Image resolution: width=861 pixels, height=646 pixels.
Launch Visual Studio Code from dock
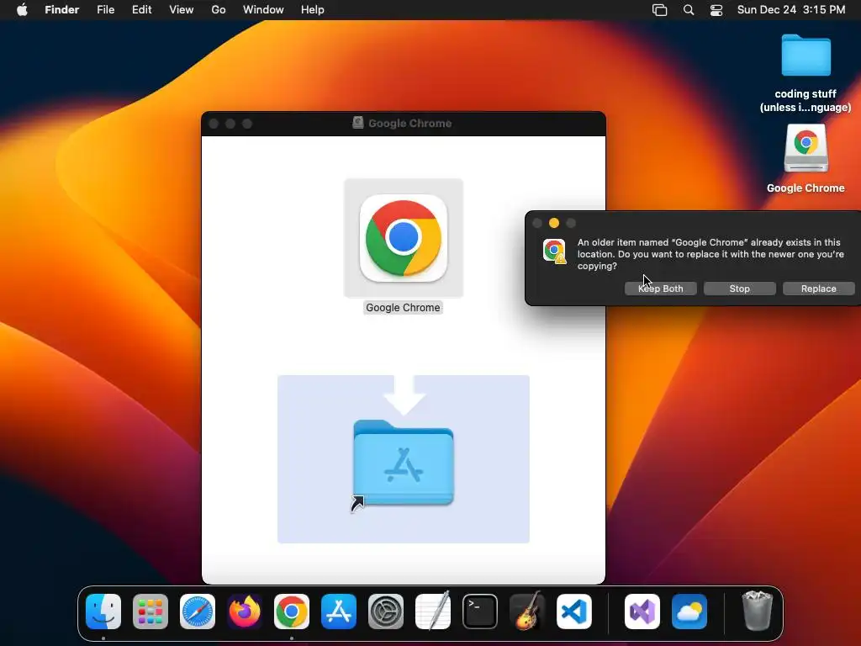(573, 612)
